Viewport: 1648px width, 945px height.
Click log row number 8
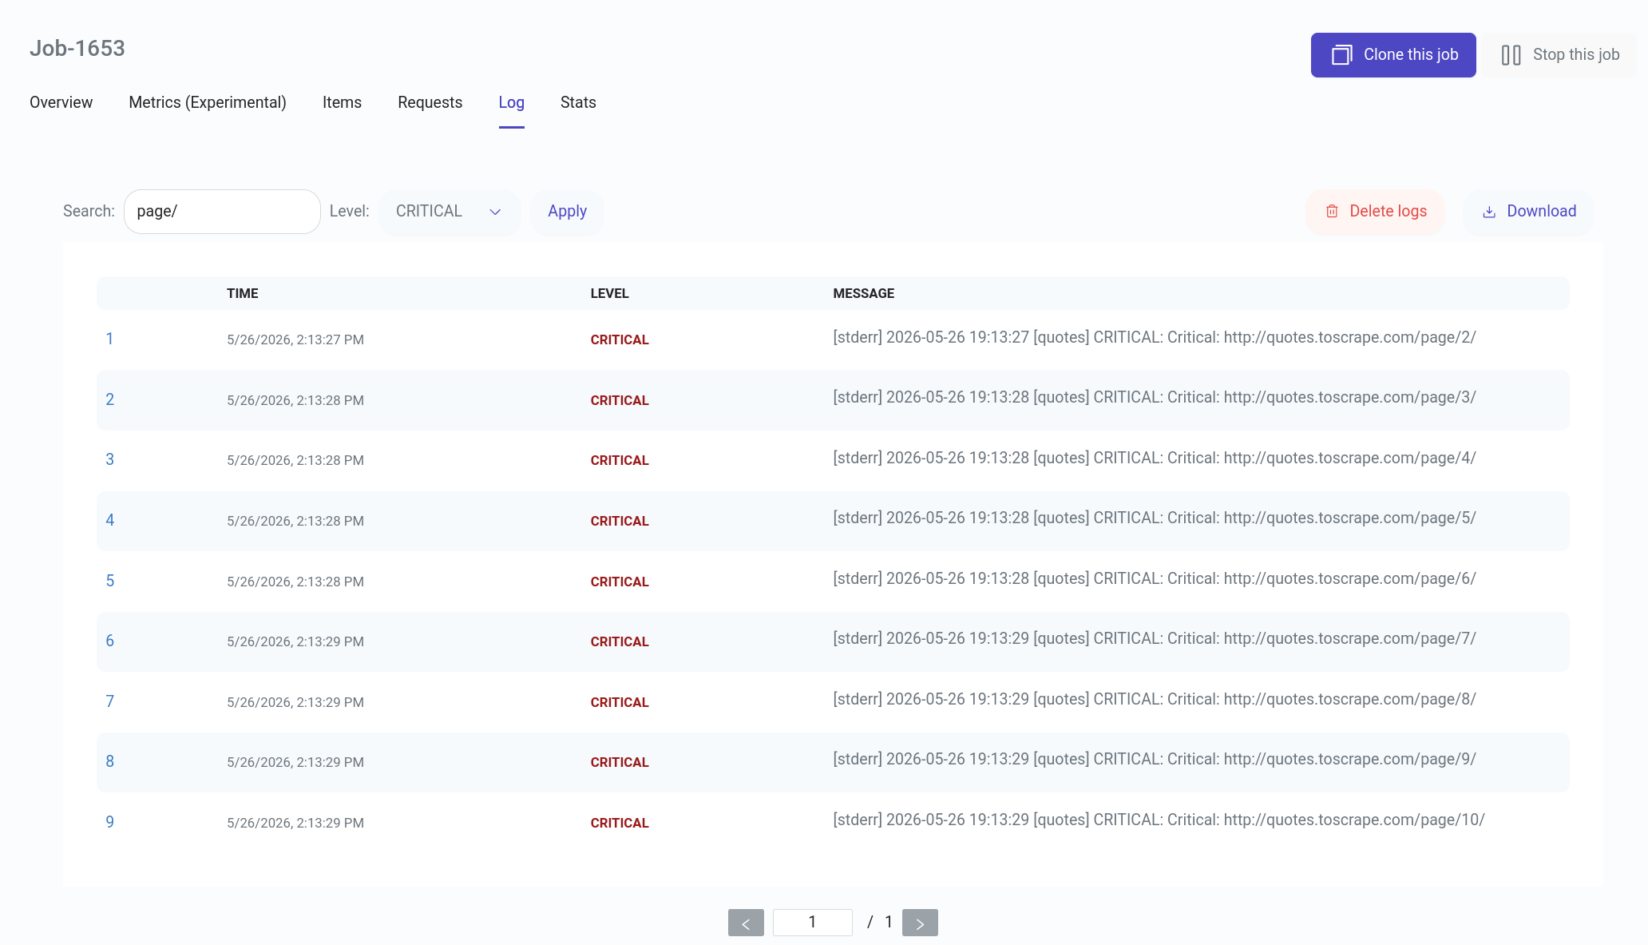[x=109, y=761]
